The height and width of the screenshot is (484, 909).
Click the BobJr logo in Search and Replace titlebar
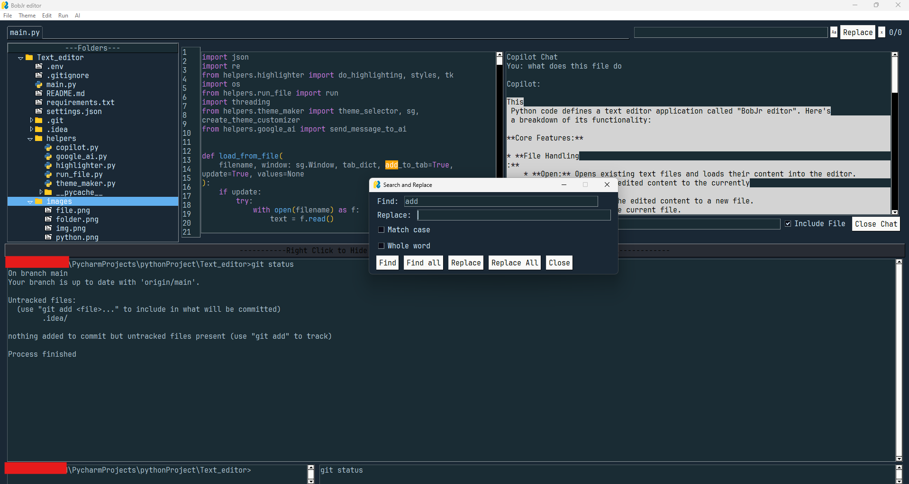tap(377, 185)
